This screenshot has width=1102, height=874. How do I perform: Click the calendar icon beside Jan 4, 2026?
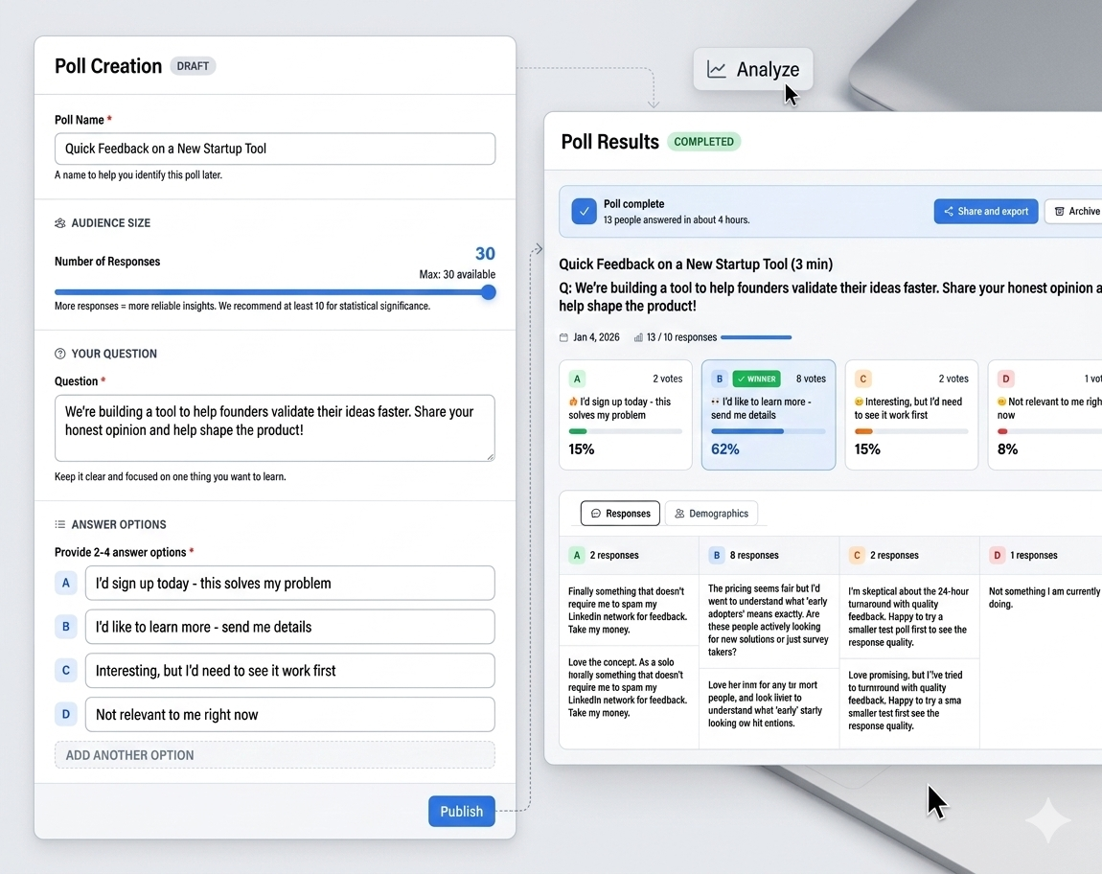coord(563,337)
